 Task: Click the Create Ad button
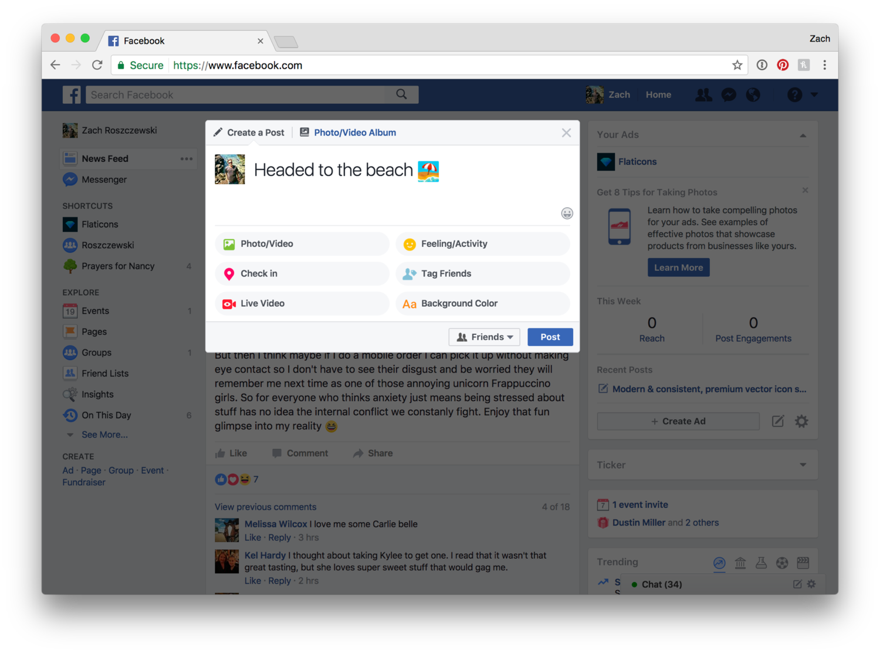(678, 421)
